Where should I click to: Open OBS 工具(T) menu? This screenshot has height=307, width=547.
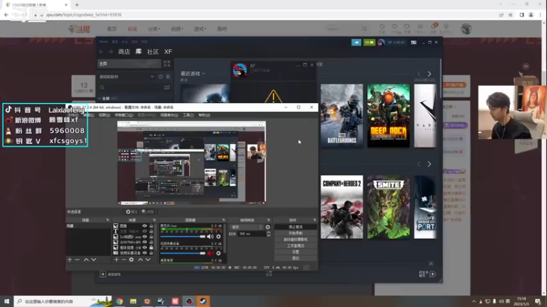188,115
